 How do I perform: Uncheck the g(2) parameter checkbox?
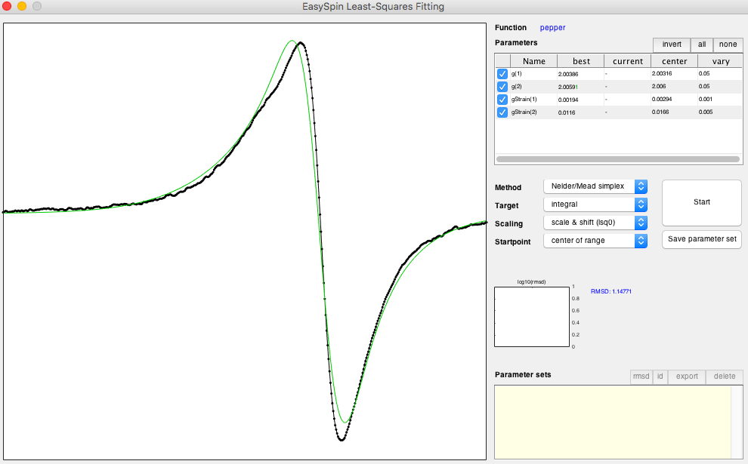coord(502,87)
